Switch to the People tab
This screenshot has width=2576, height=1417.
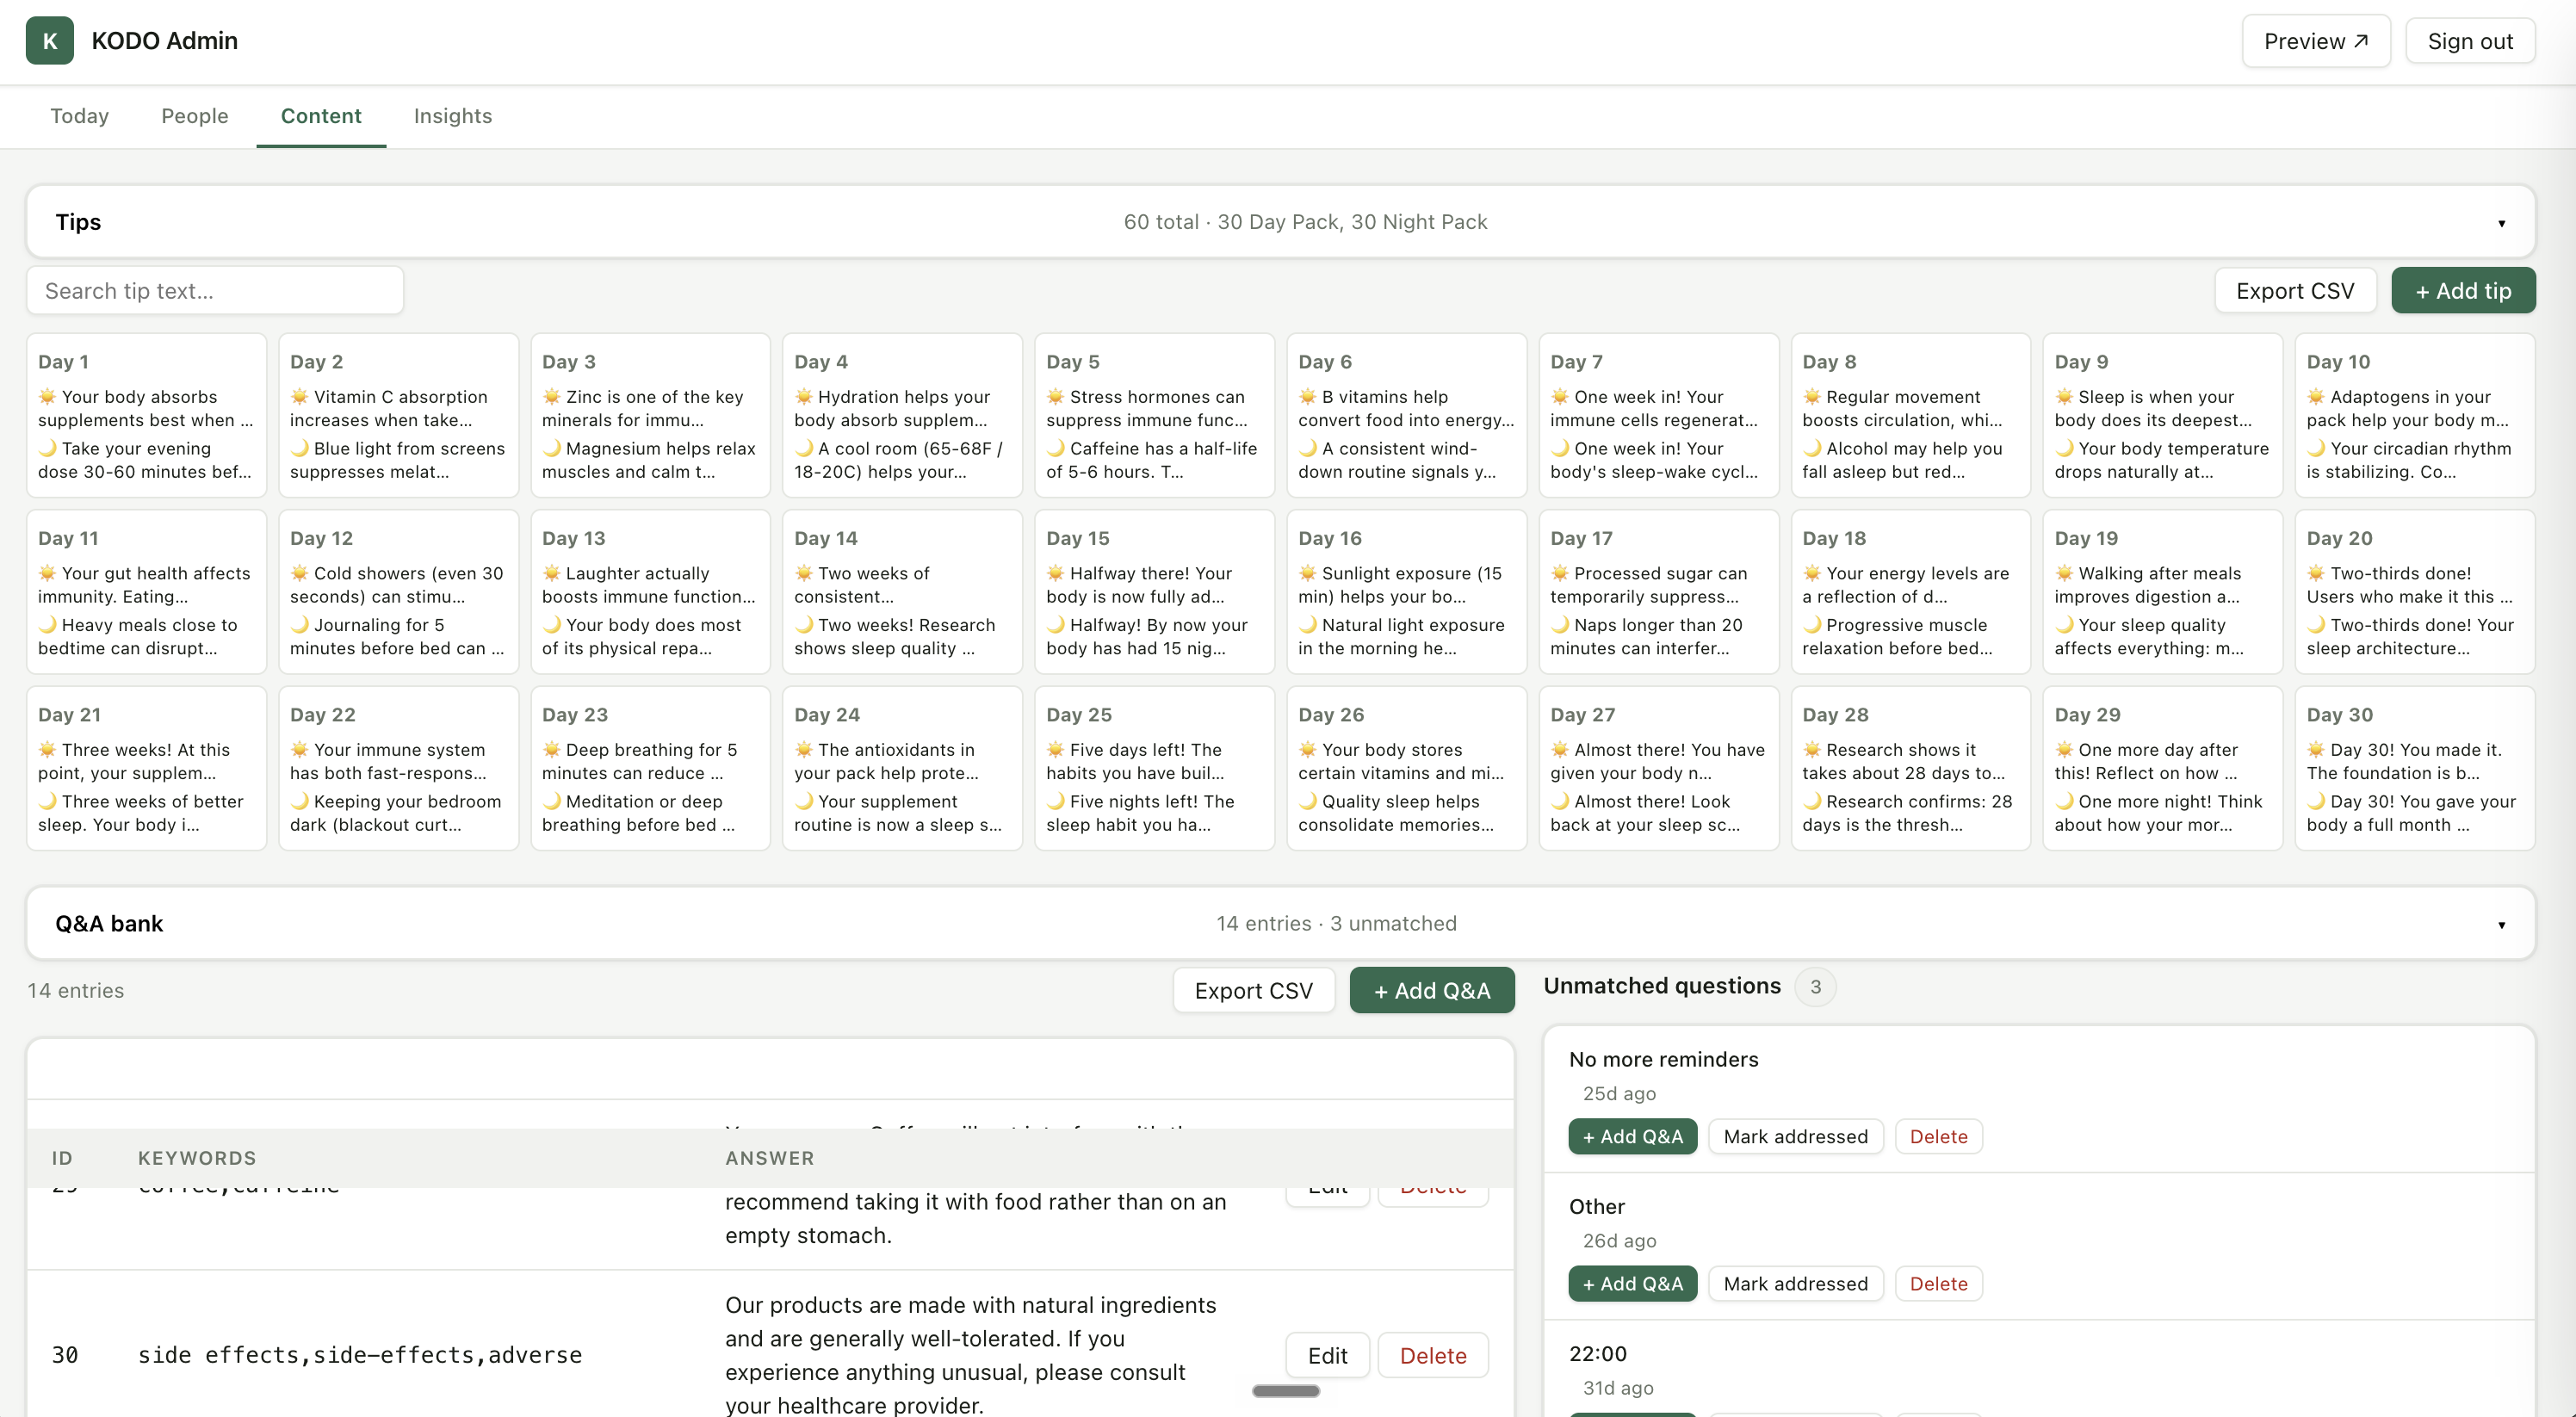194,116
